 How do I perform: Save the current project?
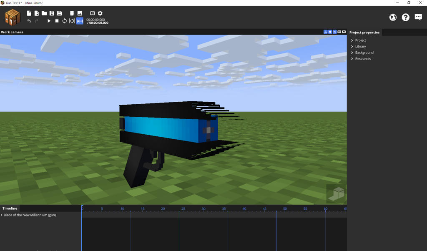pyautogui.click(x=52, y=13)
